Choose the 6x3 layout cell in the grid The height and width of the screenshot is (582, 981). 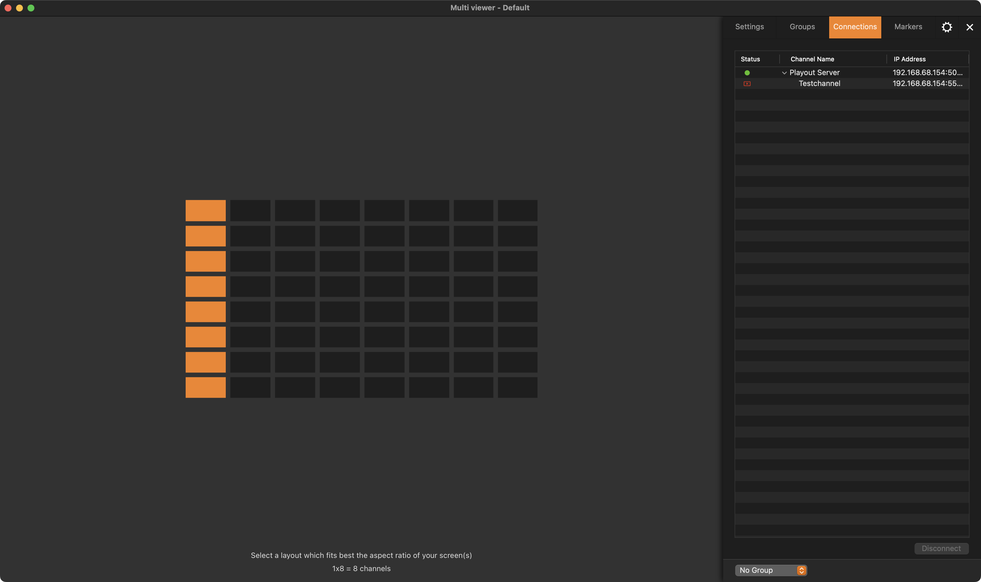(429, 261)
